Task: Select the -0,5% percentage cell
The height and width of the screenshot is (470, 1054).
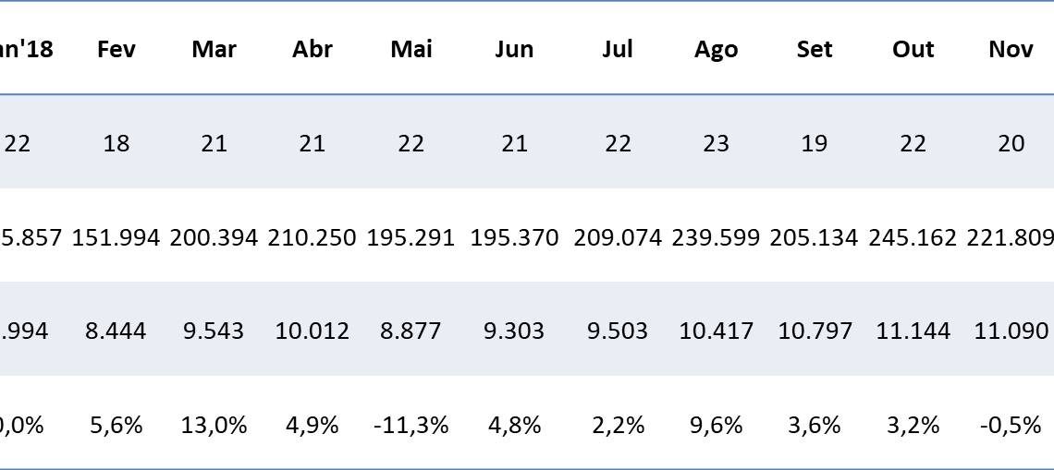Action: (x=1011, y=426)
